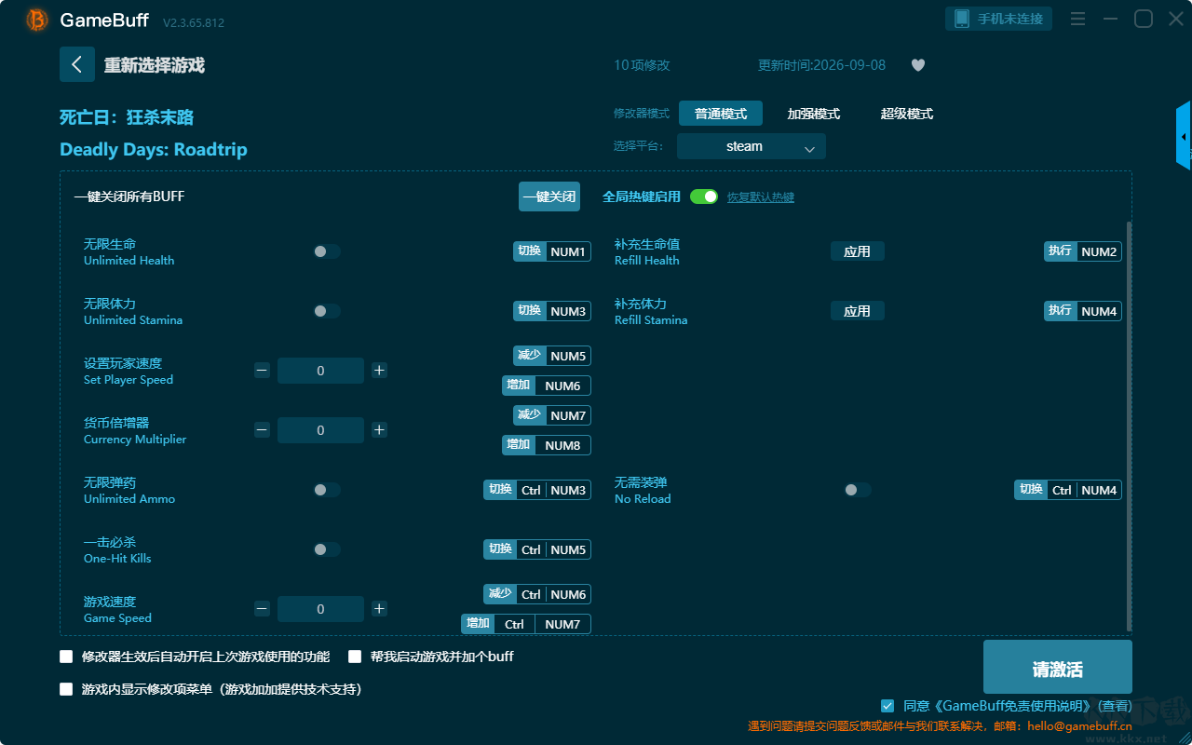Click the Currency Multiplier value field
Image resolution: width=1192 pixels, height=745 pixels.
[x=320, y=430]
